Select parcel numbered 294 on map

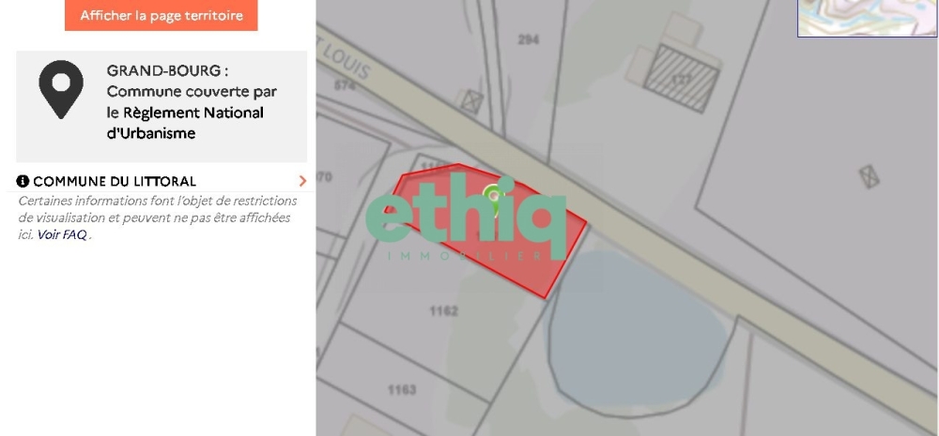tap(528, 39)
